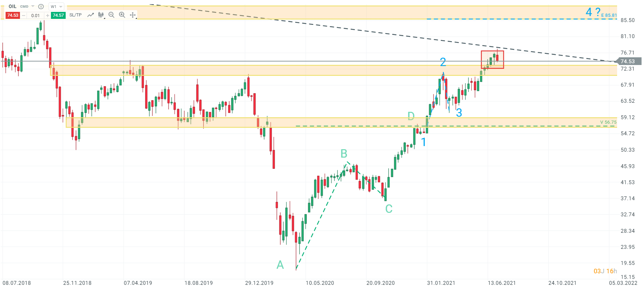
Task: Increase trade volume with plus button
Action: (x=47, y=15)
